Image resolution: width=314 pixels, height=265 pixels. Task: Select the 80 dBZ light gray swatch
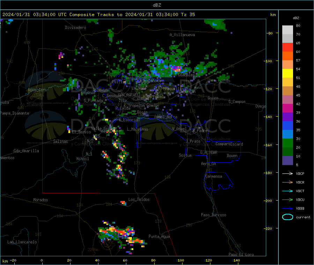pyautogui.click(x=287, y=30)
